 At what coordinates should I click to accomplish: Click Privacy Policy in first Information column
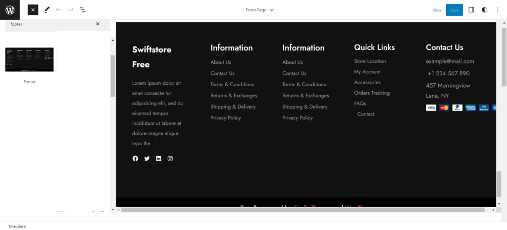coord(226,118)
